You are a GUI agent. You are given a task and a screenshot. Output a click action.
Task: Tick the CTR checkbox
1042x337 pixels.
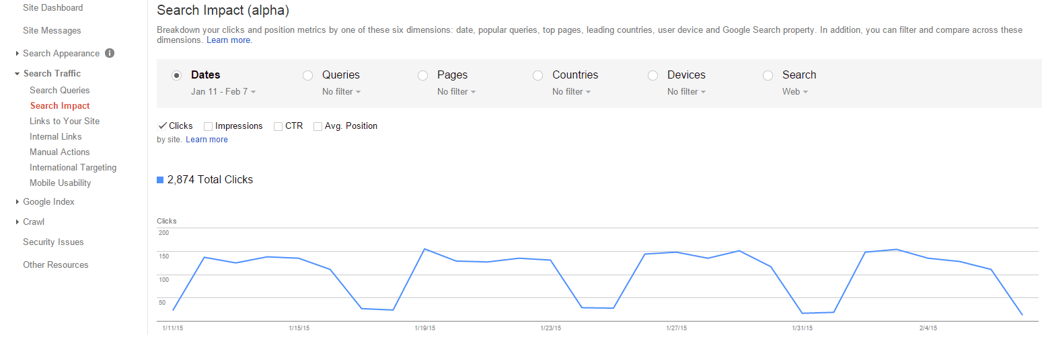[278, 126]
